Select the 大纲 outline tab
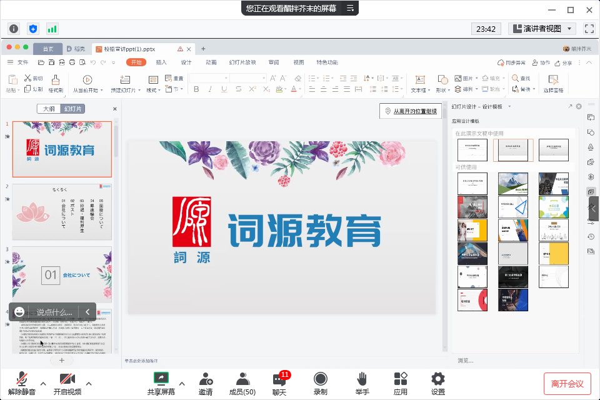This screenshot has width=600, height=400. (49, 109)
